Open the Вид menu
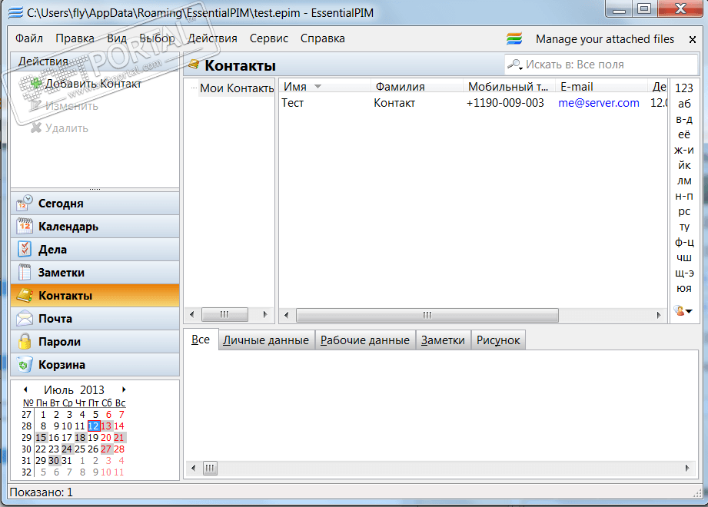 coord(117,38)
